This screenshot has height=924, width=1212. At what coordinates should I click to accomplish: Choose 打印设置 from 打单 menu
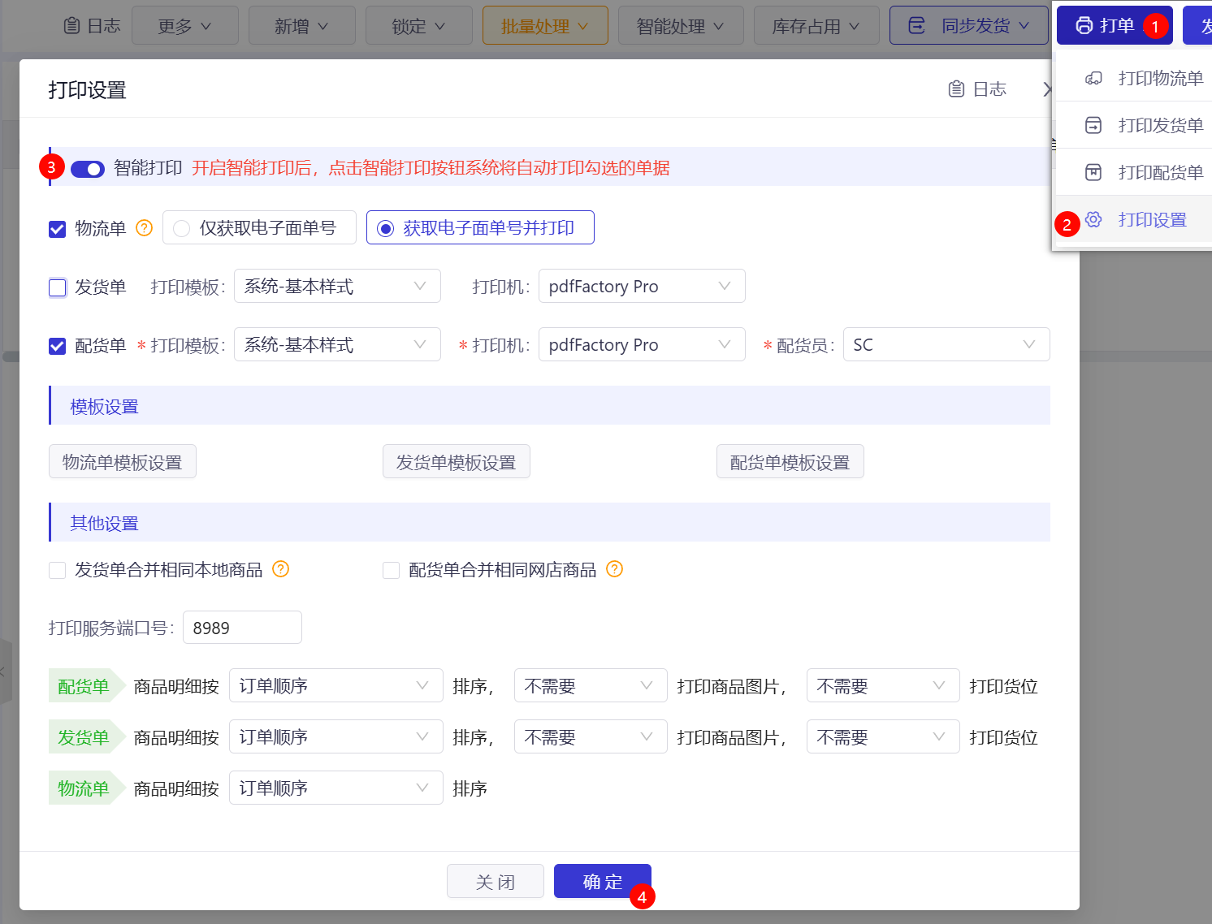tap(1132, 219)
